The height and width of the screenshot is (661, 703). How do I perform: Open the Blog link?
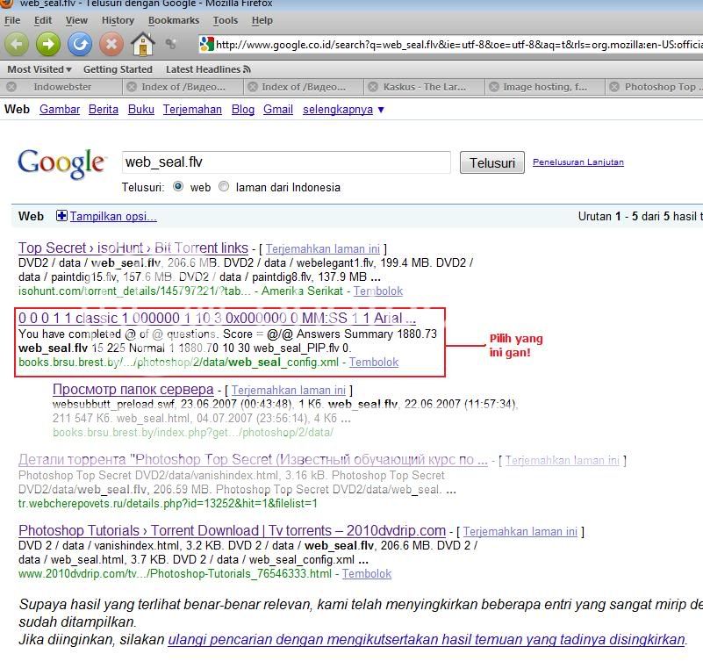243,110
